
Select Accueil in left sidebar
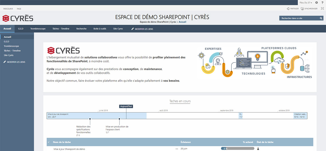(x=17, y=37)
